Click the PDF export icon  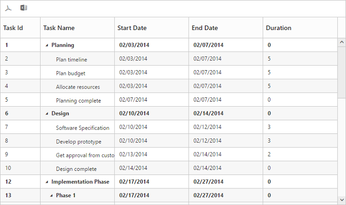[x=8, y=8]
